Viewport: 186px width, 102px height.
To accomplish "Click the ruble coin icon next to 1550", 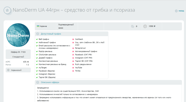I will [x=145, y=26].
